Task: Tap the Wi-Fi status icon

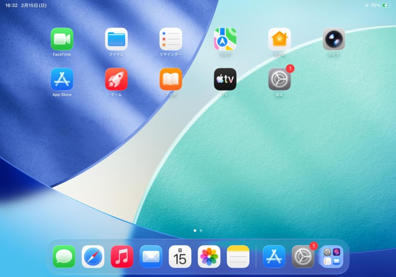Action: (x=367, y=6)
